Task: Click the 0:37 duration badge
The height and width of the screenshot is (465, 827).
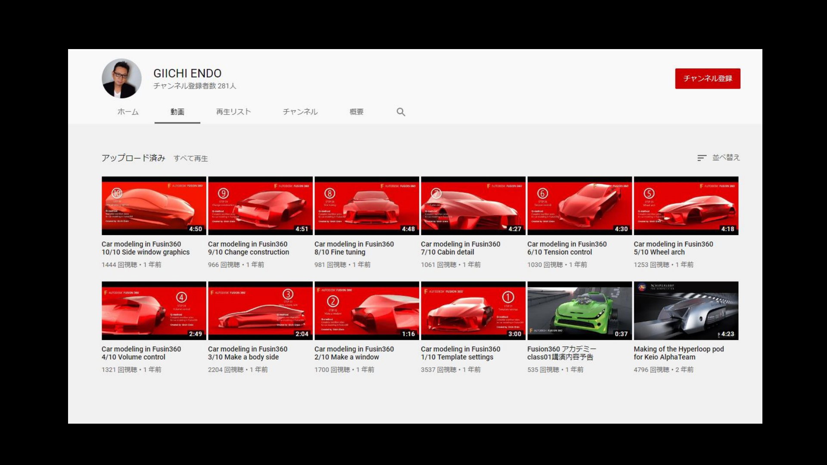Action: click(x=621, y=334)
